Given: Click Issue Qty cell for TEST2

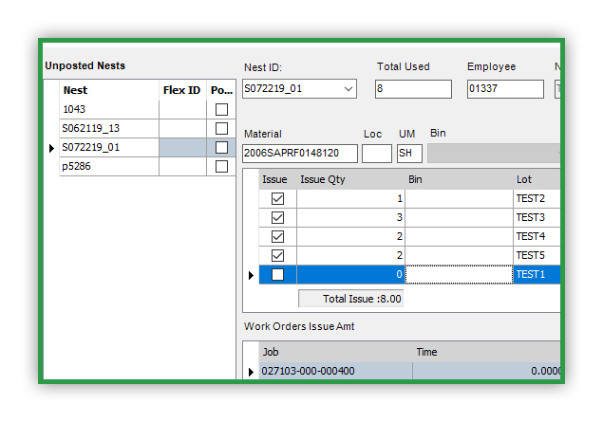Looking at the screenshot, I should coord(350,198).
